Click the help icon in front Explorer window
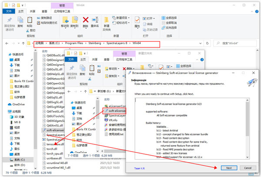261x177 pixels. pyautogui.click(x=202, y=60)
